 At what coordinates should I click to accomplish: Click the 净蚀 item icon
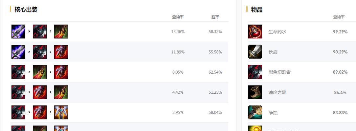[255, 112]
